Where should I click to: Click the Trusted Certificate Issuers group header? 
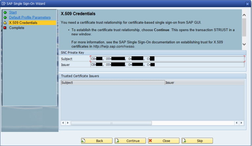click(x=153, y=76)
